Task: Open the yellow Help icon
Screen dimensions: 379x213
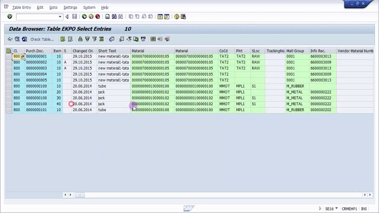Action: (x=176, y=17)
